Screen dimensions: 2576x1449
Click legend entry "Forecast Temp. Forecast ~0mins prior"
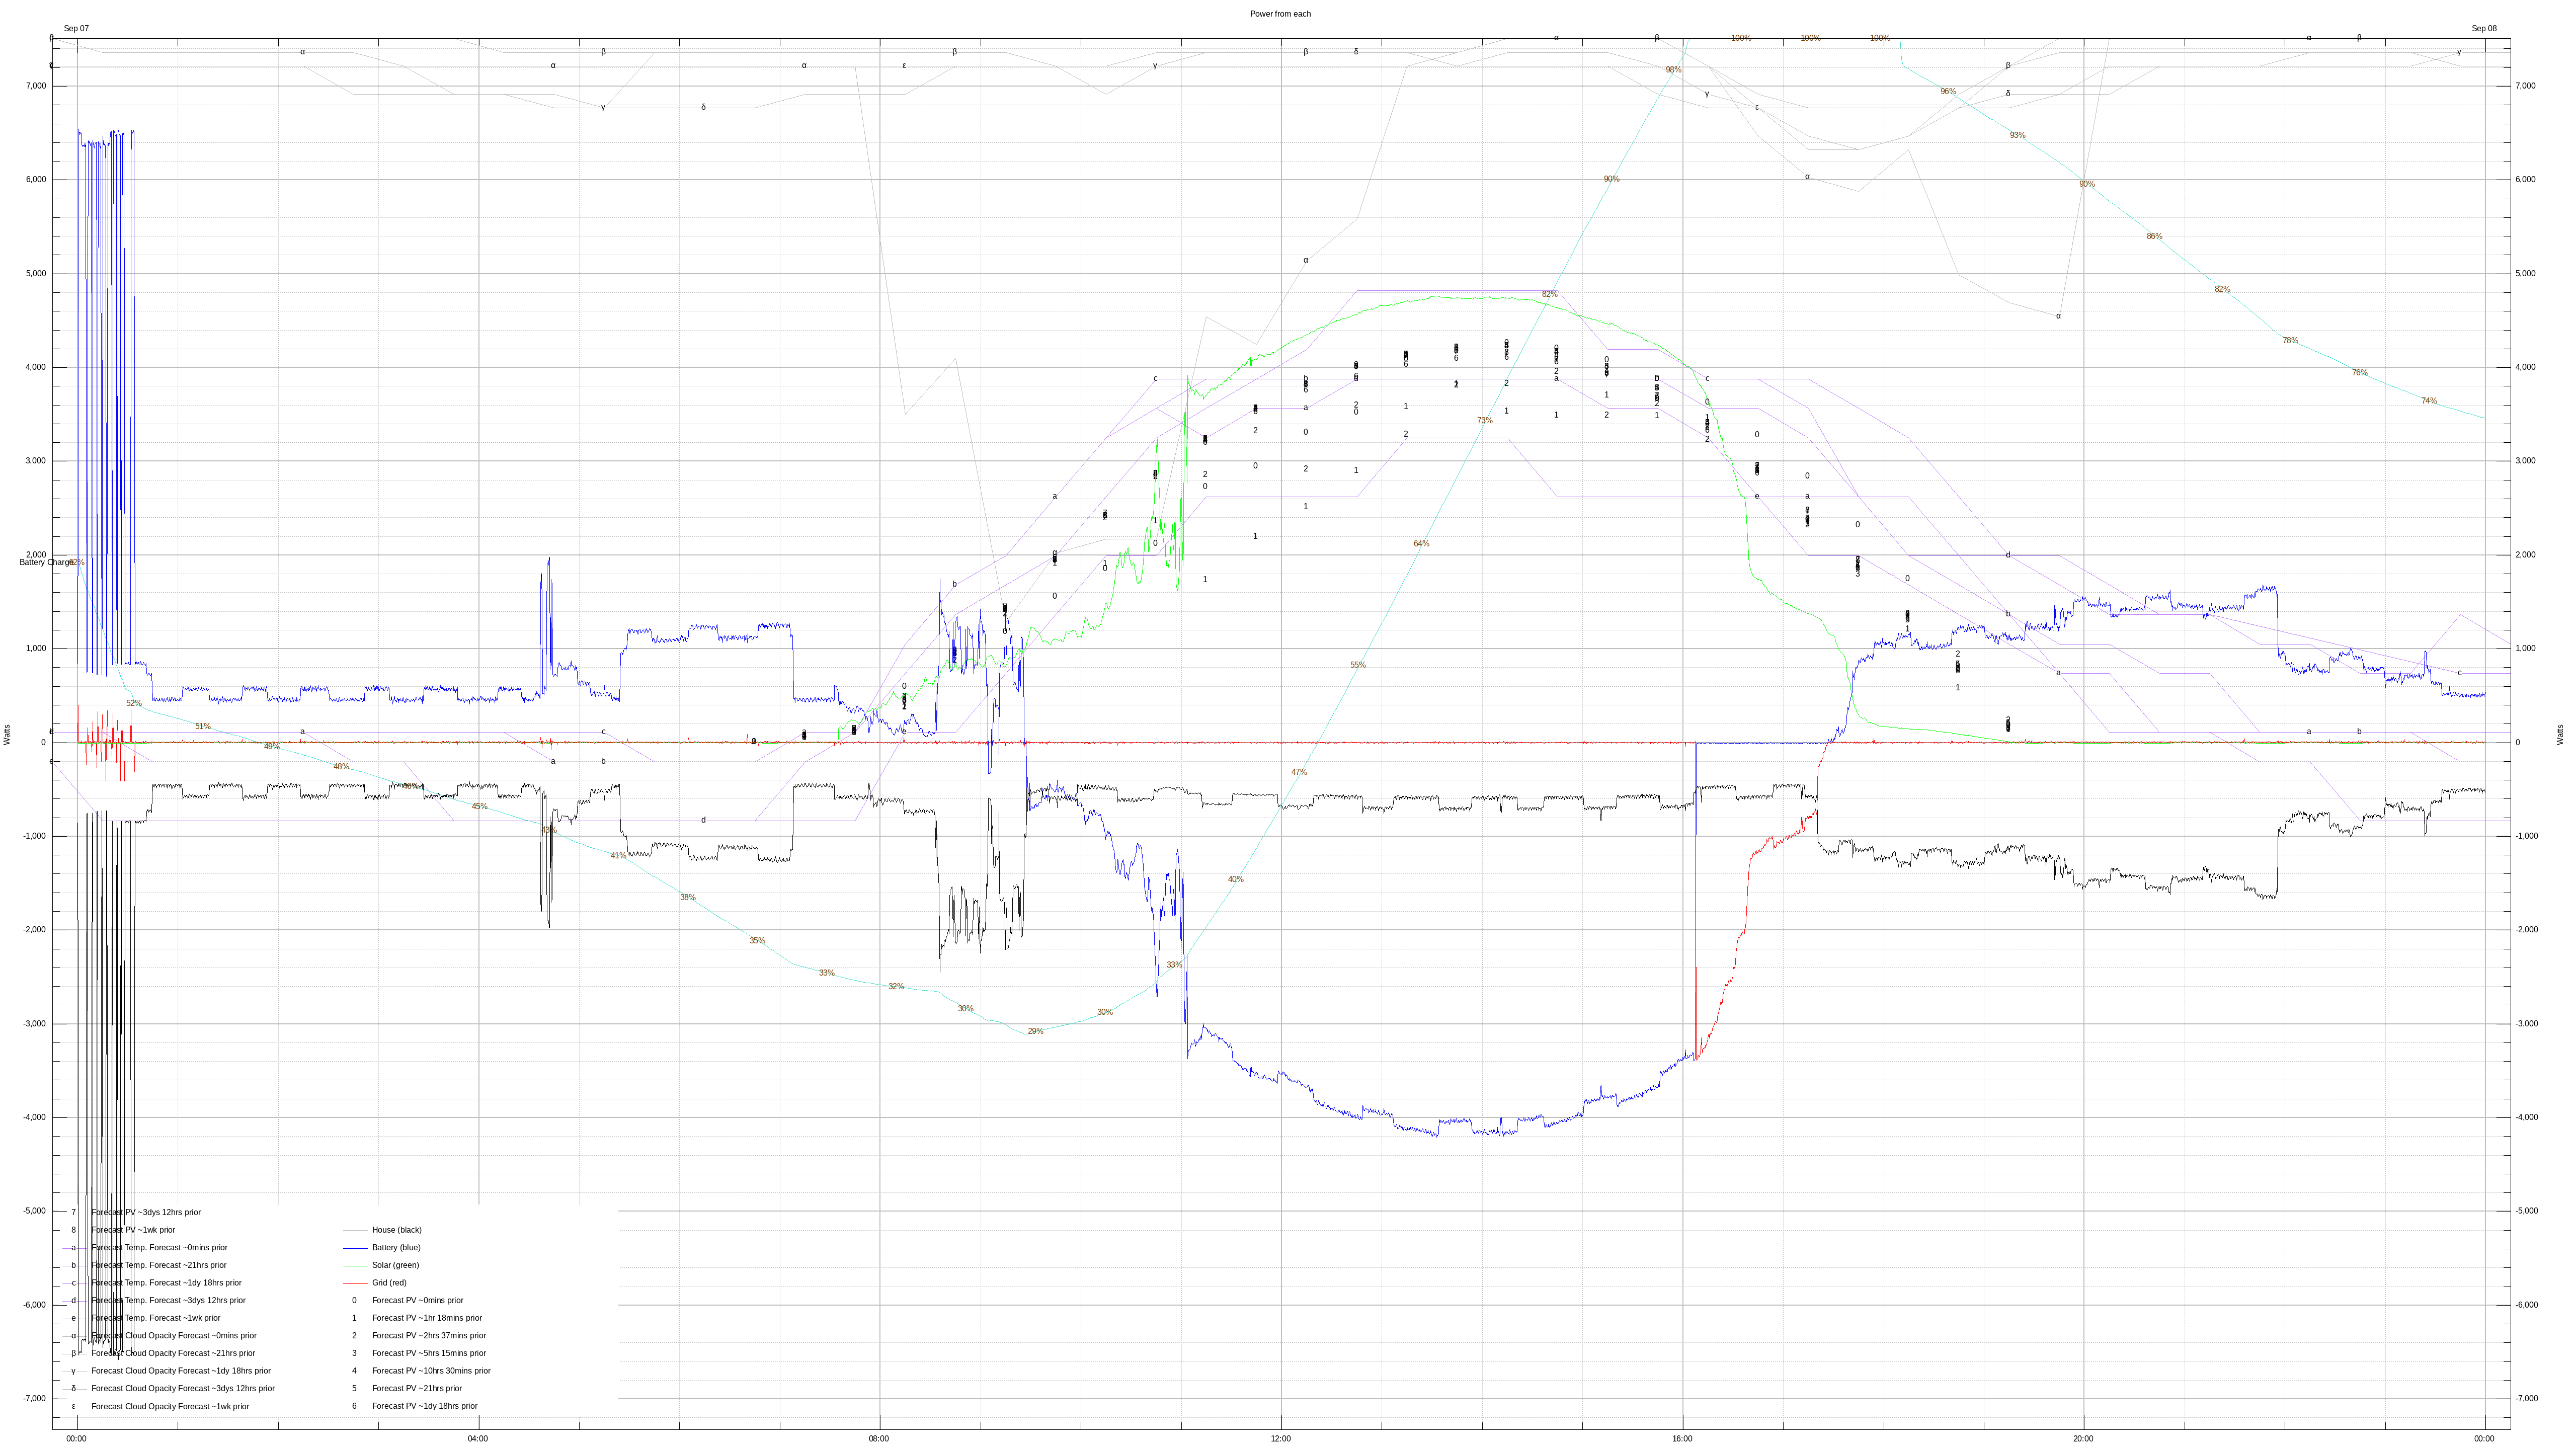tap(158, 1248)
